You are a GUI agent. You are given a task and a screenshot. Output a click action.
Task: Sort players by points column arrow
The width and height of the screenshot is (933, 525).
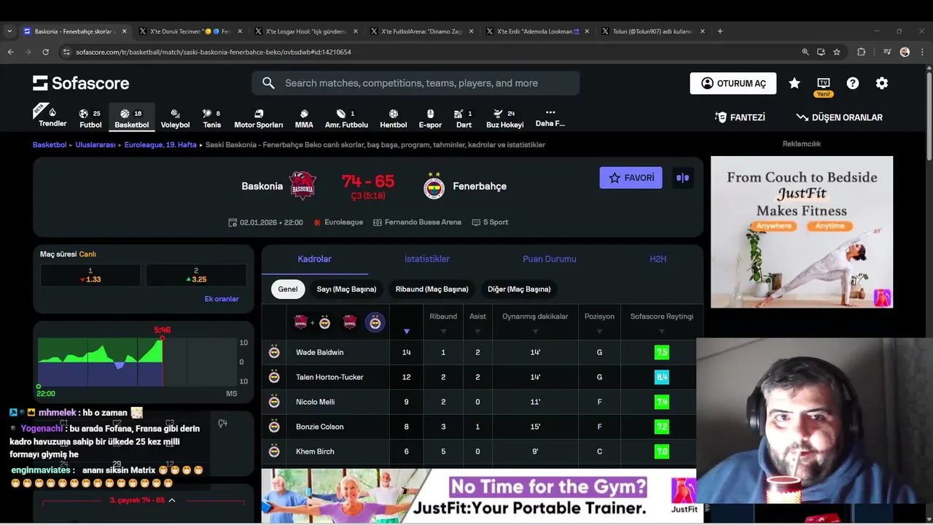pos(407,331)
